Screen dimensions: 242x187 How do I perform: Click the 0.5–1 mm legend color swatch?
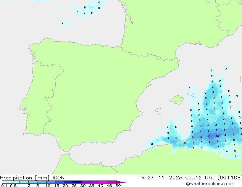coord(15,182)
